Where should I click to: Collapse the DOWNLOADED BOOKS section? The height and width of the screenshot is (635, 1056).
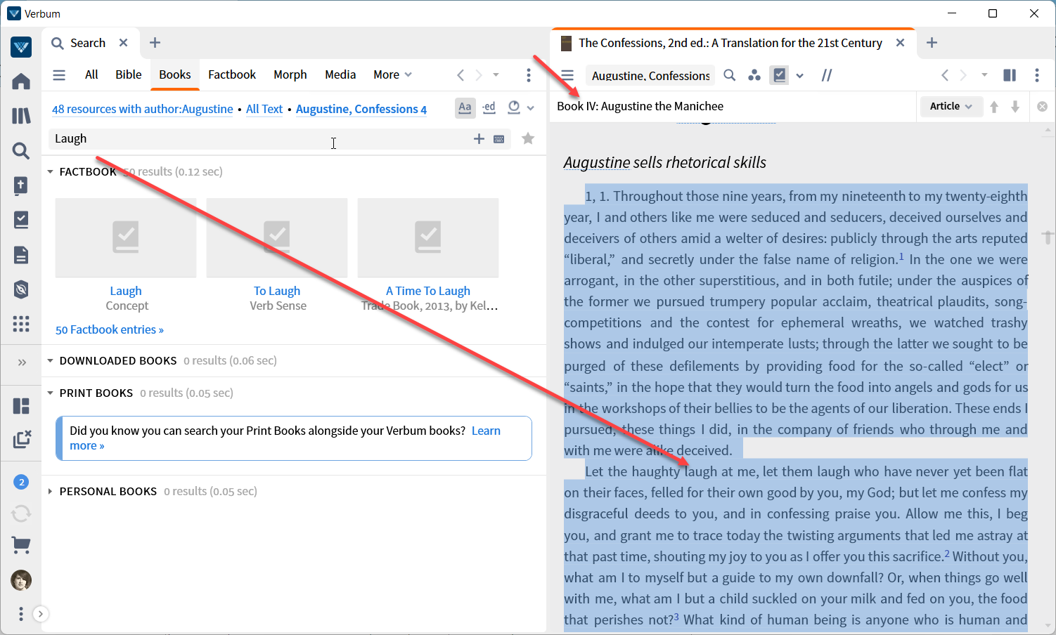pyautogui.click(x=50, y=360)
